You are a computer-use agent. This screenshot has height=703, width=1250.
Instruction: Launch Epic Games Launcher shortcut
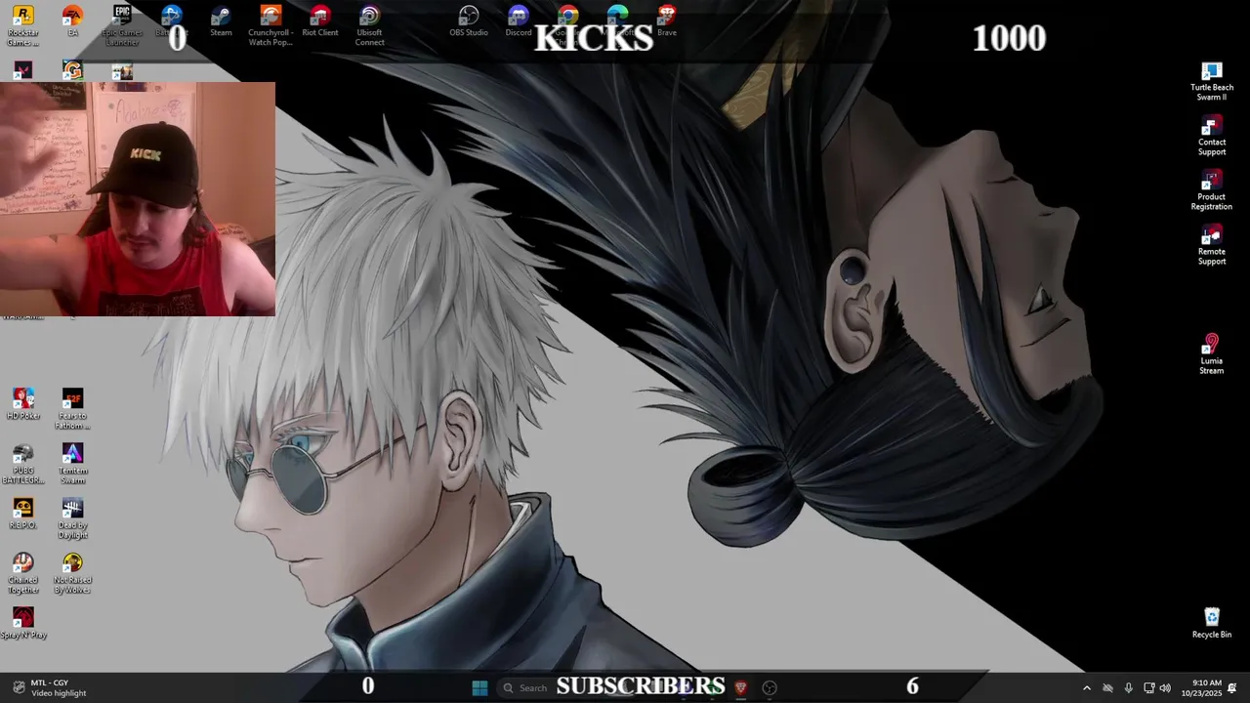click(122, 25)
